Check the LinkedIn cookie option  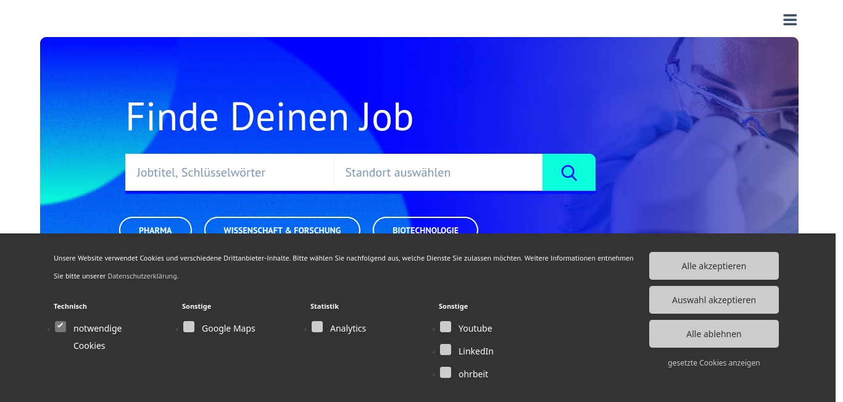[446, 350]
